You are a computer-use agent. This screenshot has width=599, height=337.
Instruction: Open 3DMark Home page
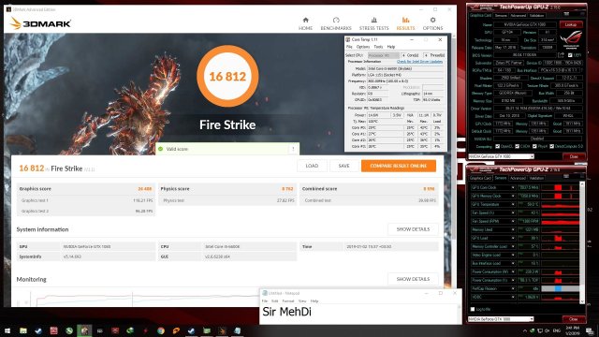[305, 23]
